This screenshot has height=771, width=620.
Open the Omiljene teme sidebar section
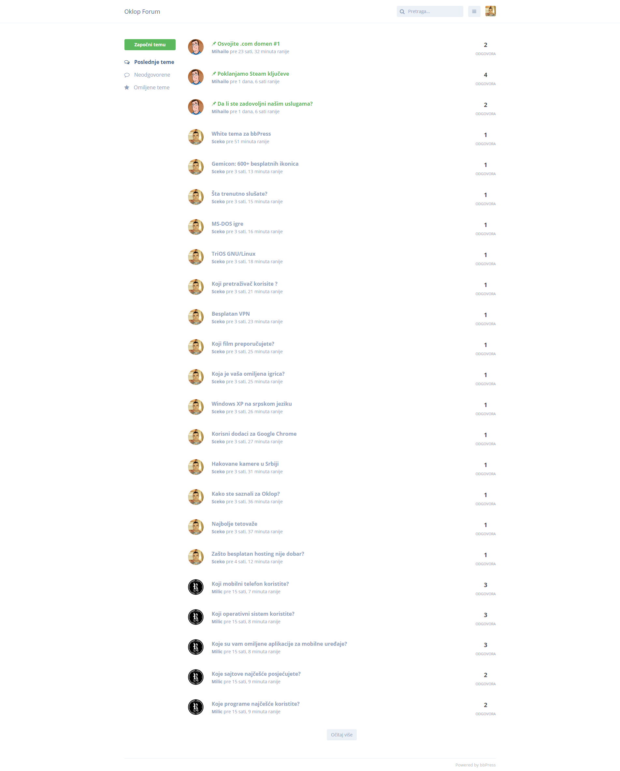[151, 88]
